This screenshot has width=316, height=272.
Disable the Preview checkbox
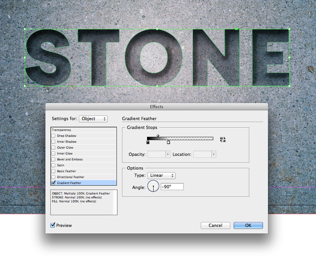[52, 225]
